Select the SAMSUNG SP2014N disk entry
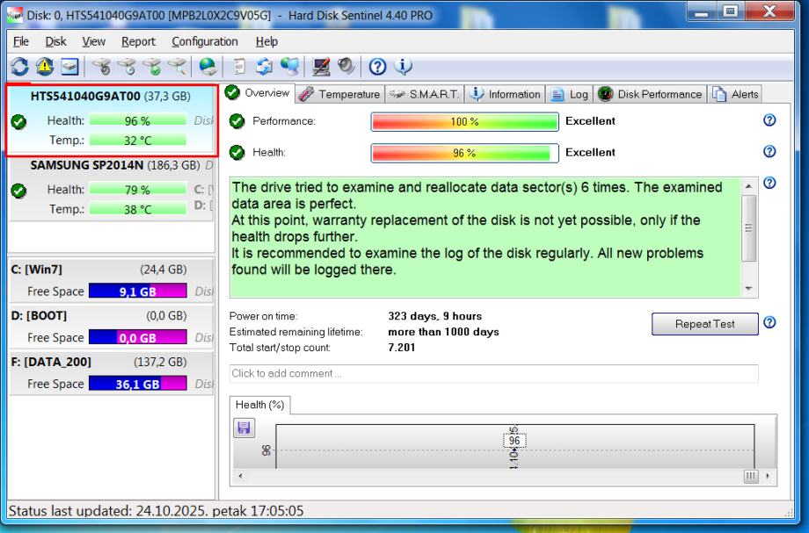809x533 pixels. point(112,190)
